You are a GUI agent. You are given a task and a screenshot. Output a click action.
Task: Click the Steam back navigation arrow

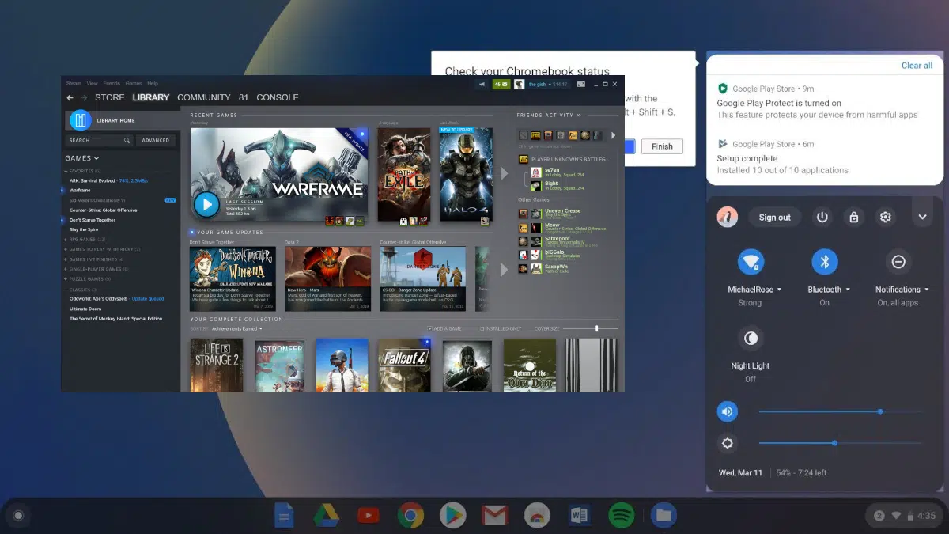coord(70,97)
